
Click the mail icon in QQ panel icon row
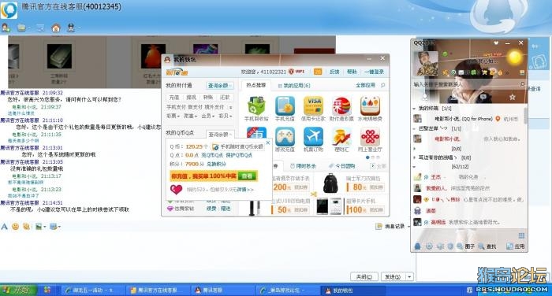(461, 72)
